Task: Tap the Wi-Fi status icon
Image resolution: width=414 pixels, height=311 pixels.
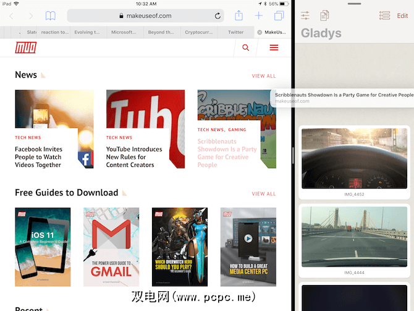Action: click(x=16, y=4)
